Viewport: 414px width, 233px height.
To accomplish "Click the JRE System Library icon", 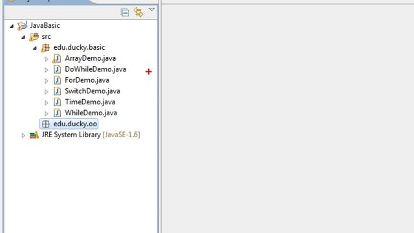I will (34, 135).
